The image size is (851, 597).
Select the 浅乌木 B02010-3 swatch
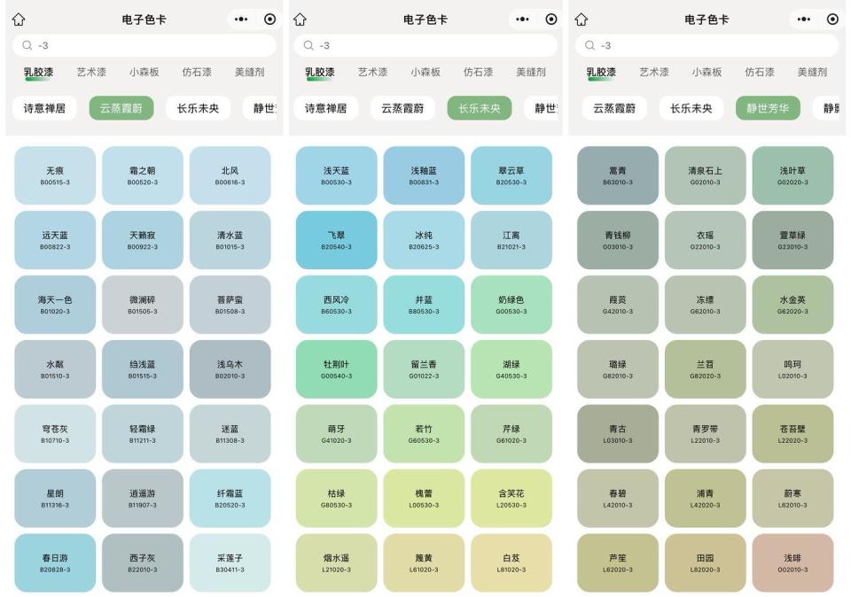click(x=230, y=369)
